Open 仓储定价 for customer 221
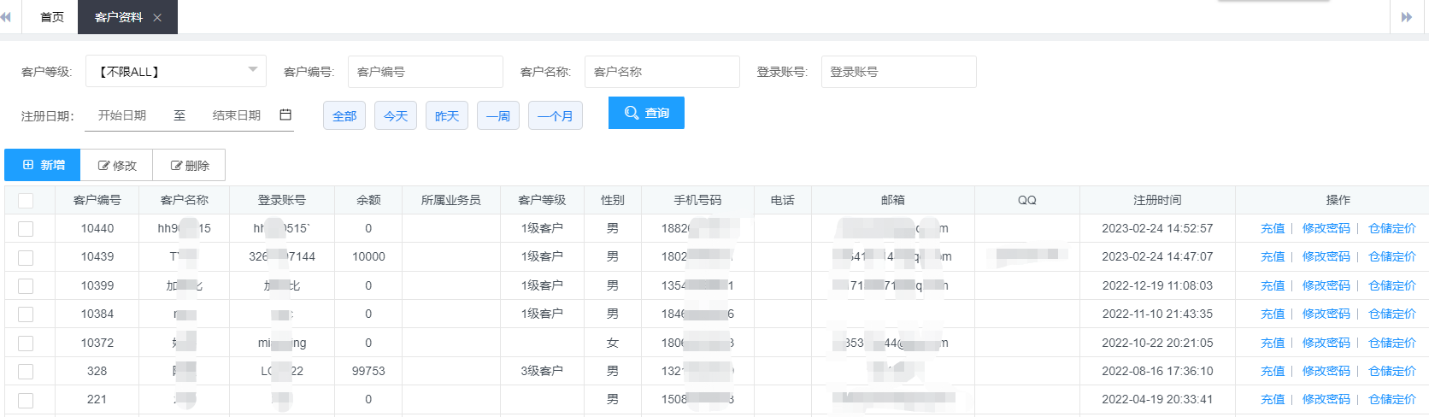 1391,399
